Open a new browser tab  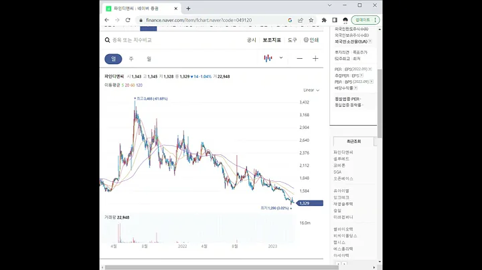188,9
